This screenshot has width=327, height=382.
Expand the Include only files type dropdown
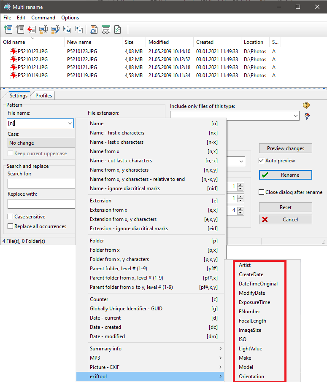(295, 116)
